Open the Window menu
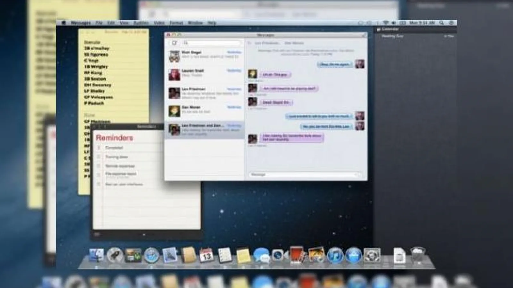The image size is (513, 288). pyautogui.click(x=195, y=23)
